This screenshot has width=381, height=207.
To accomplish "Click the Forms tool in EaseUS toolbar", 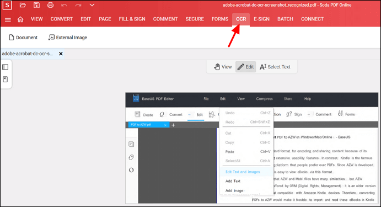I will point(346,114).
